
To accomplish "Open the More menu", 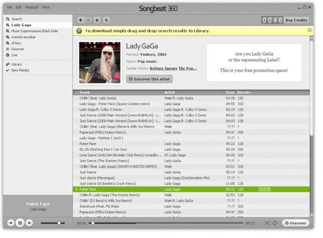I will (x=46, y=7).
